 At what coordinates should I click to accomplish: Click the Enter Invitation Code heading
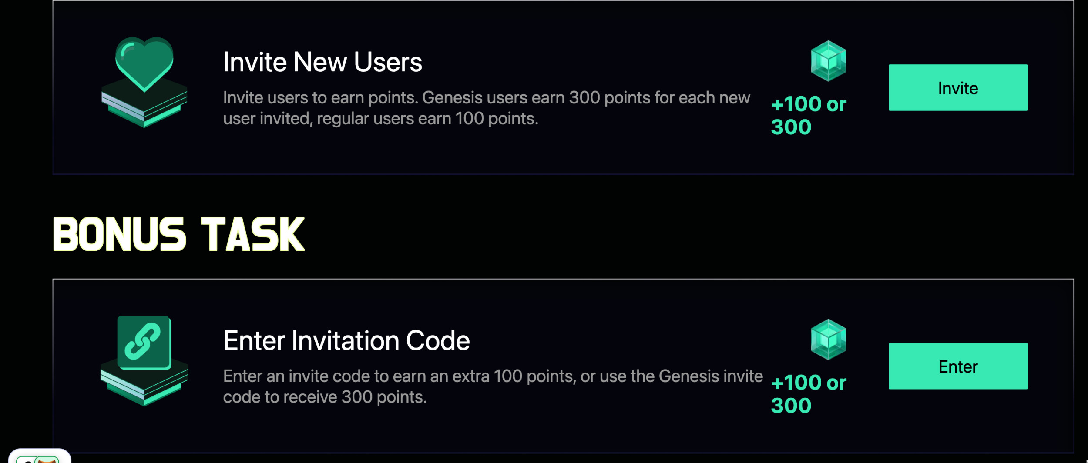tap(346, 340)
